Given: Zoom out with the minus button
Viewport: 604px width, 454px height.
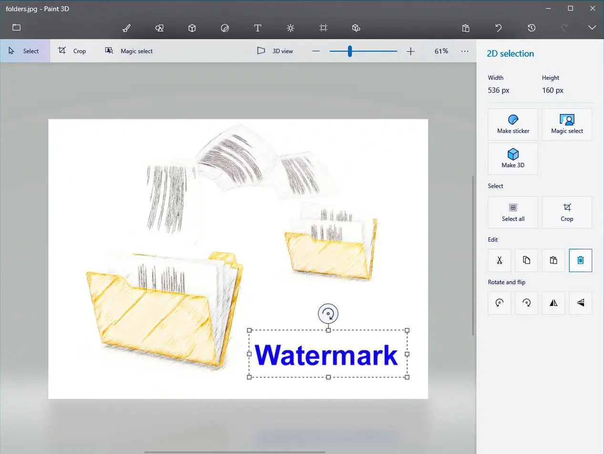Looking at the screenshot, I should click(316, 51).
